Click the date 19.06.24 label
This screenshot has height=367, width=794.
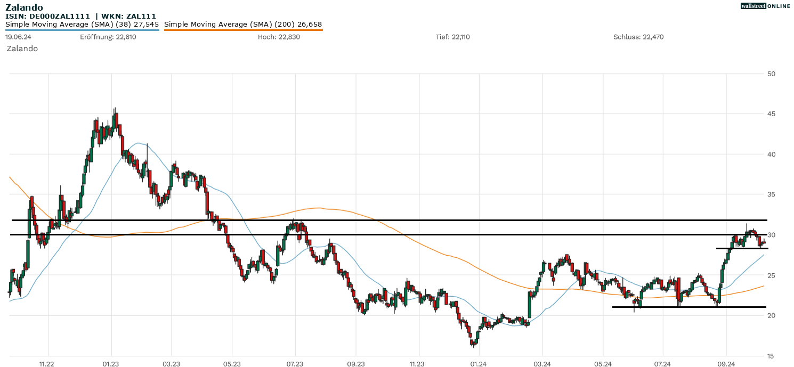click(18, 37)
